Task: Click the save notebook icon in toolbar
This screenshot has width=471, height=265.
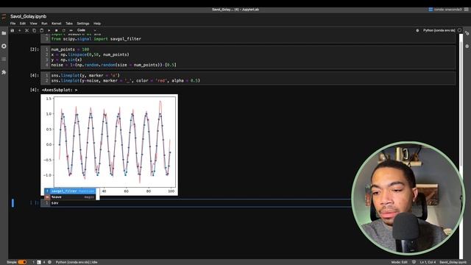Action: pyautogui.click(x=13, y=30)
